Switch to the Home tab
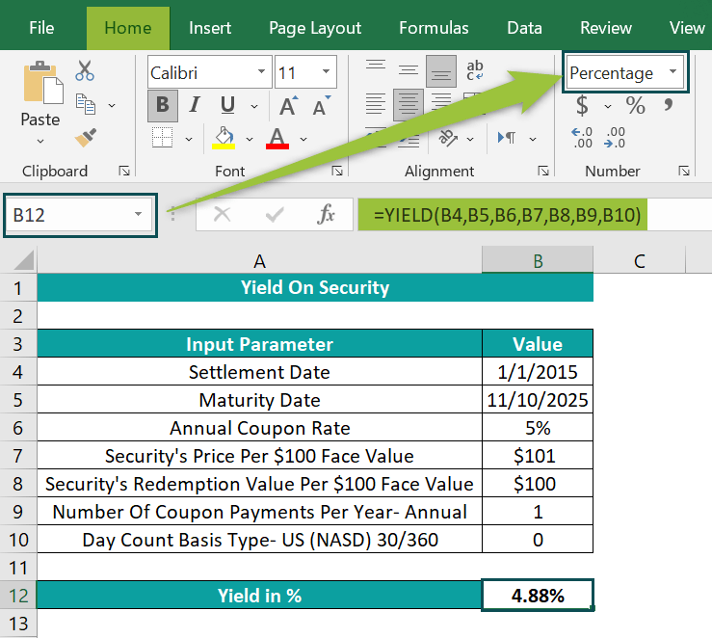 [127, 28]
